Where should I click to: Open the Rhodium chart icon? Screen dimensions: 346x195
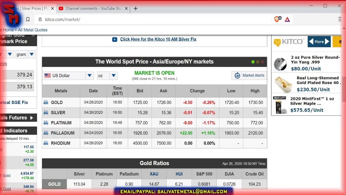click(46, 143)
